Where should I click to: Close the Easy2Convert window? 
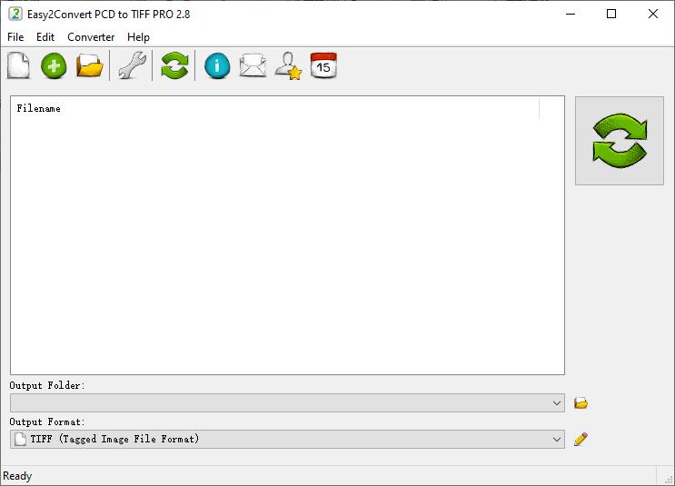[652, 14]
